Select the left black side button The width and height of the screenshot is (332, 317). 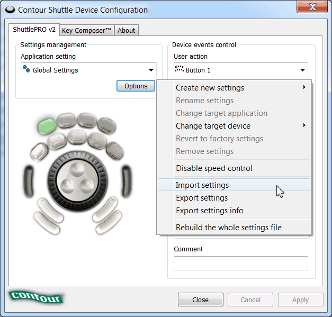tap(29, 182)
